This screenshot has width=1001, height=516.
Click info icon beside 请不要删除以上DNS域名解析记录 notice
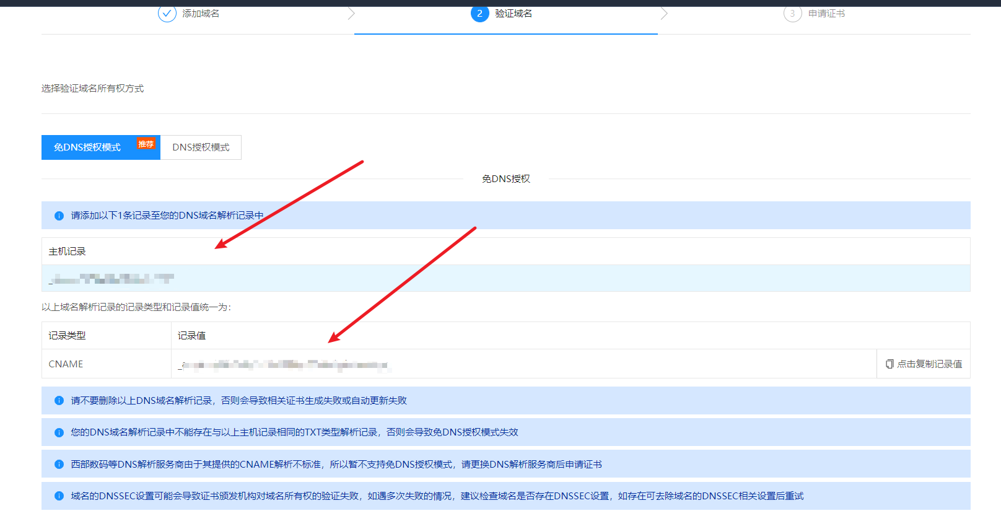click(x=59, y=401)
